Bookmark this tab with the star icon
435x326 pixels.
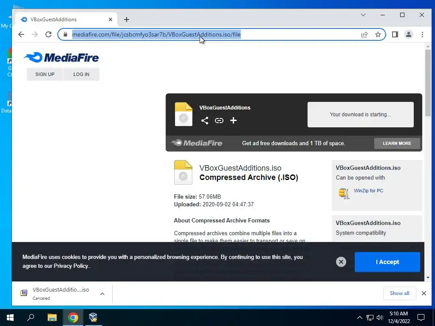[378, 34]
